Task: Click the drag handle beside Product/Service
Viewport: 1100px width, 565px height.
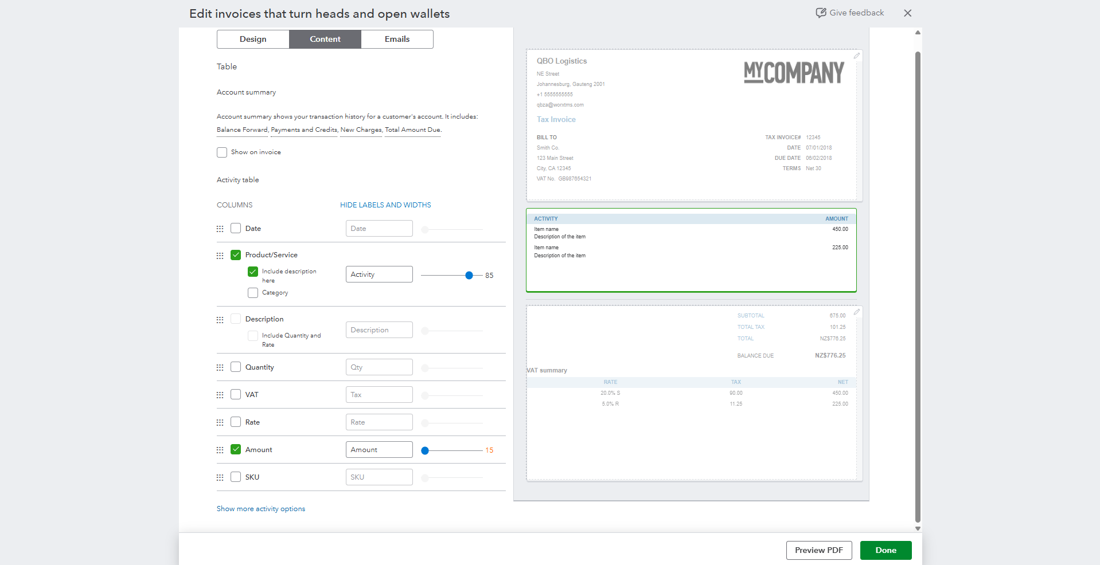Action: [220, 256]
